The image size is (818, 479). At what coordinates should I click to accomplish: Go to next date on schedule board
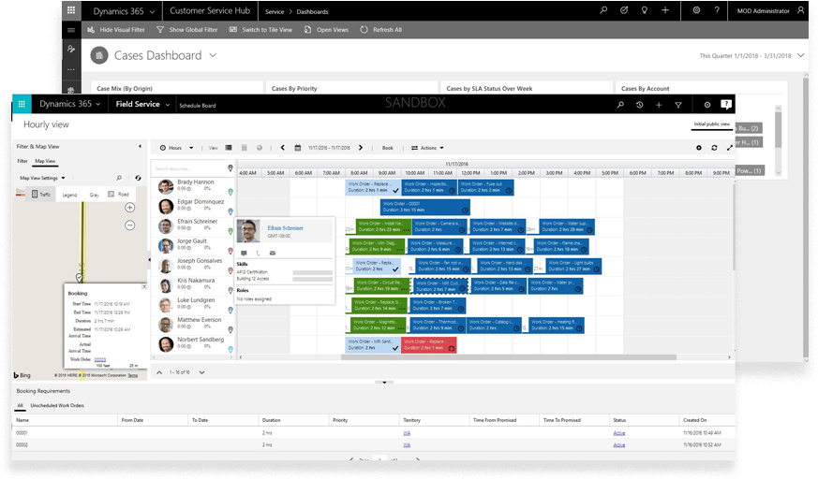[x=361, y=148]
